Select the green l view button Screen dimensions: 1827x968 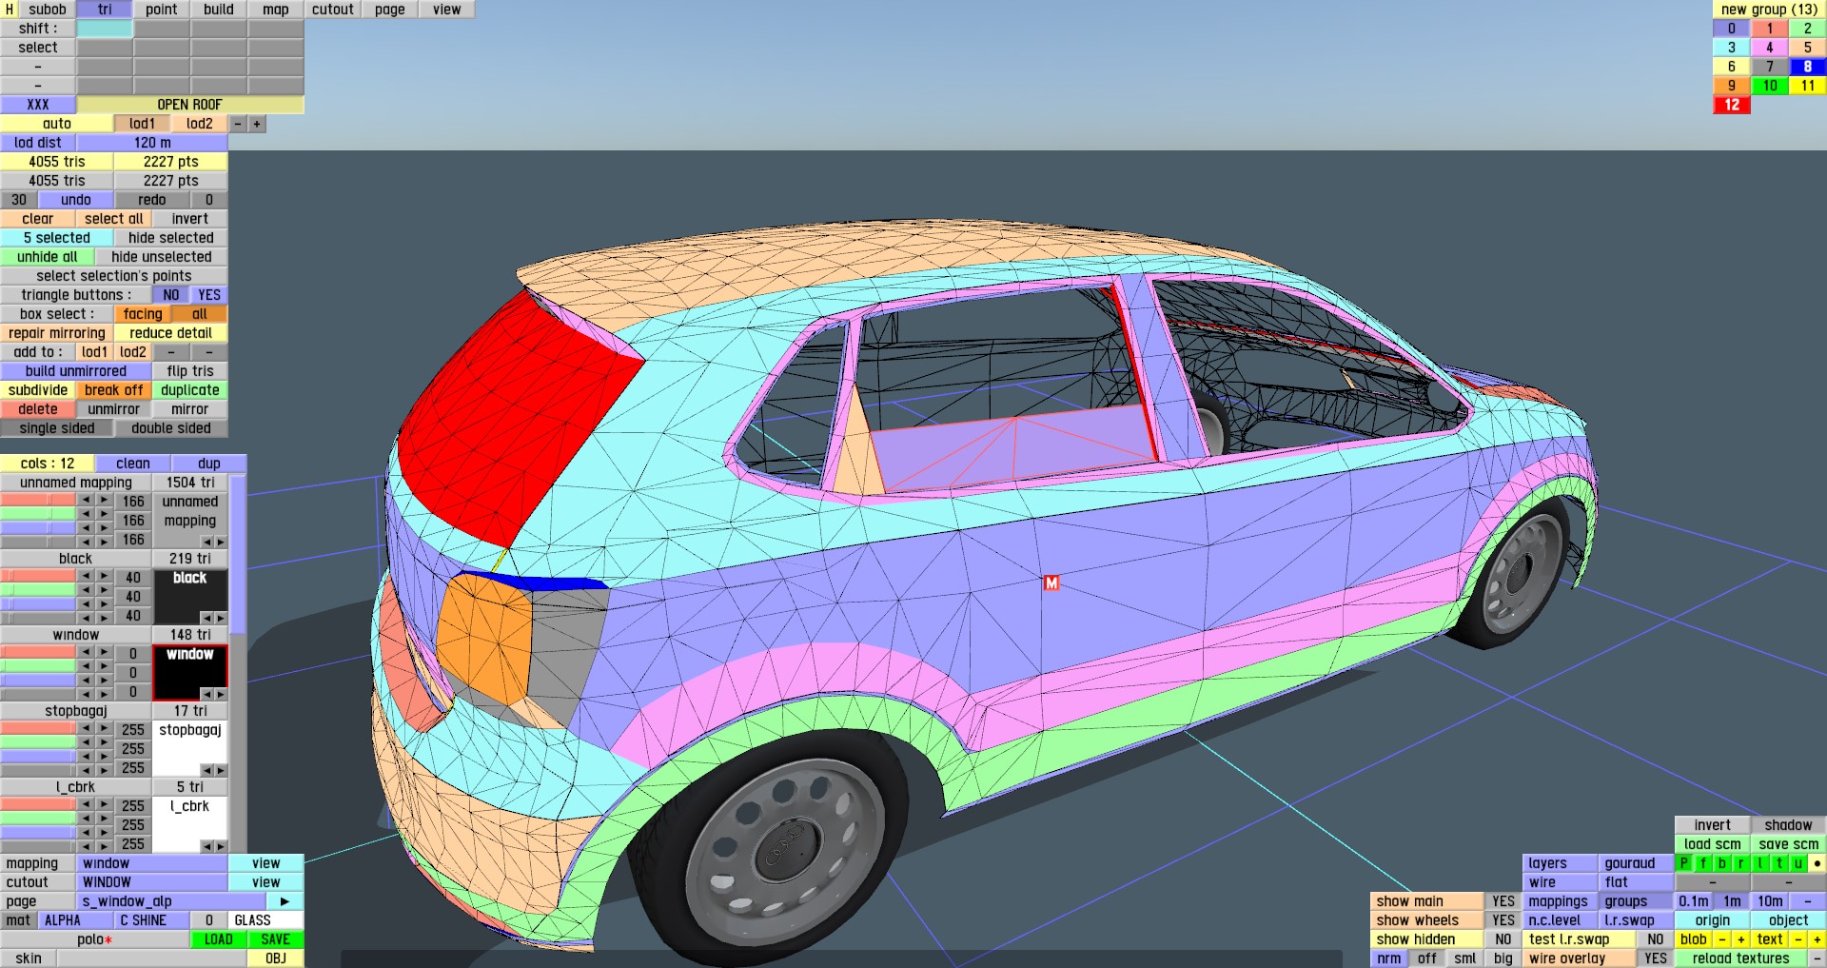click(1760, 863)
